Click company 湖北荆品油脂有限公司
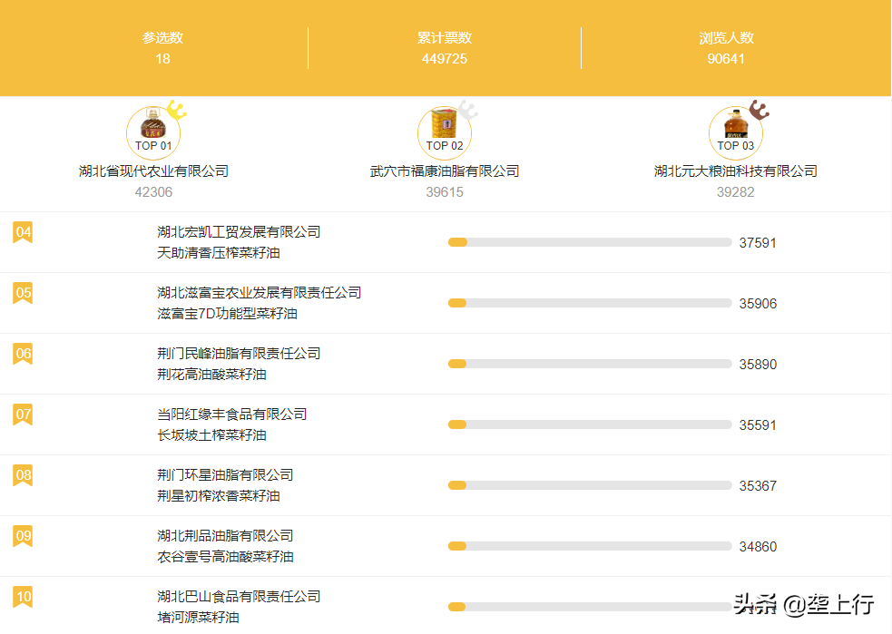 225,536
